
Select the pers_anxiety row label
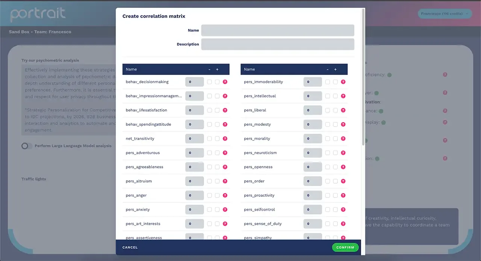tap(138, 210)
